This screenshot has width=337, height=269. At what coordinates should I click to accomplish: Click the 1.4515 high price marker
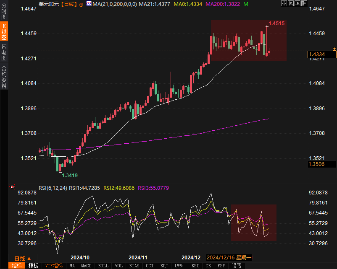click(x=276, y=23)
